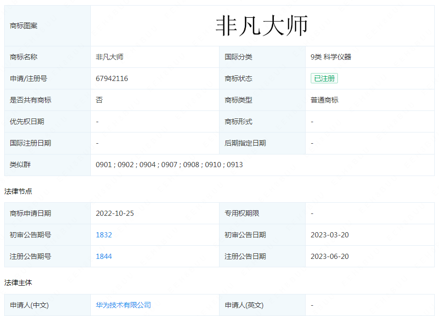This screenshot has height=316, width=439.
Task: Click the 后期指定日期 label
Action: 245,143
